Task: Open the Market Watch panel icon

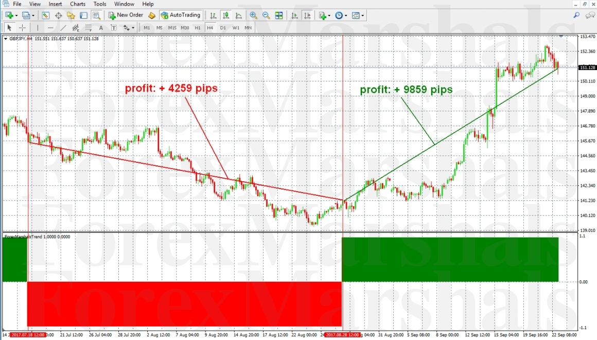Action: [x=45, y=15]
